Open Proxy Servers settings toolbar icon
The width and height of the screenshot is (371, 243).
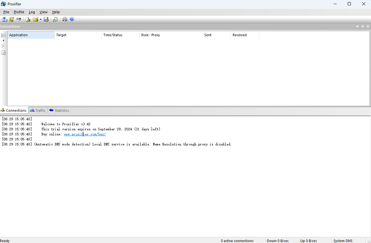click(x=4, y=20)
